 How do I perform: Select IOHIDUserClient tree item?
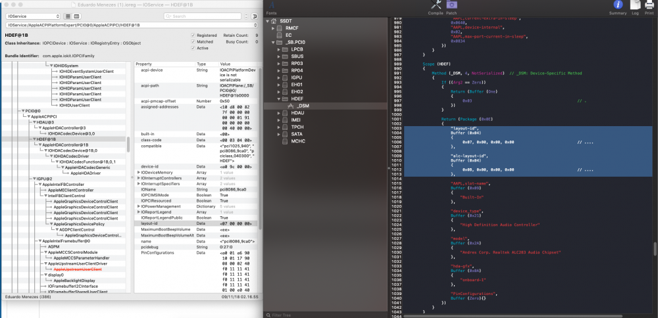75,105
